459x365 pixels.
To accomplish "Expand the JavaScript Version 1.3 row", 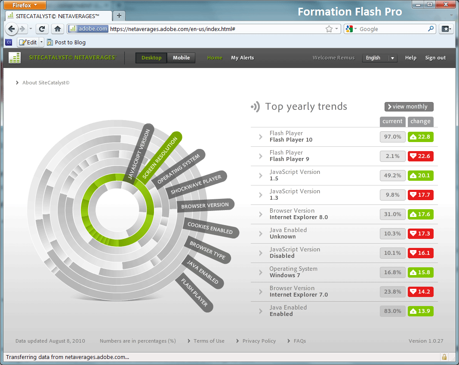I will point(261,195).
